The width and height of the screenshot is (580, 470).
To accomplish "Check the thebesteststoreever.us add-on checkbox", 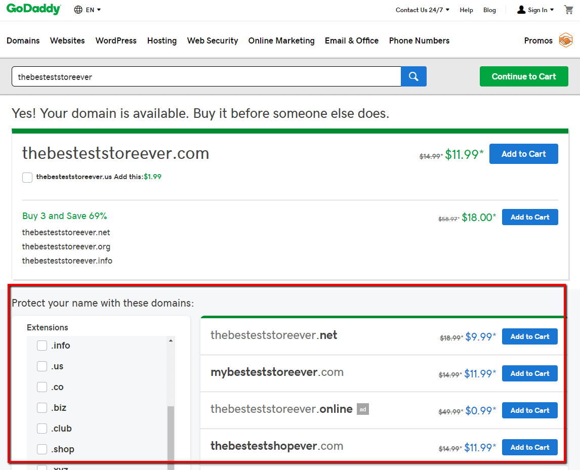I will (x=27, y=178).
